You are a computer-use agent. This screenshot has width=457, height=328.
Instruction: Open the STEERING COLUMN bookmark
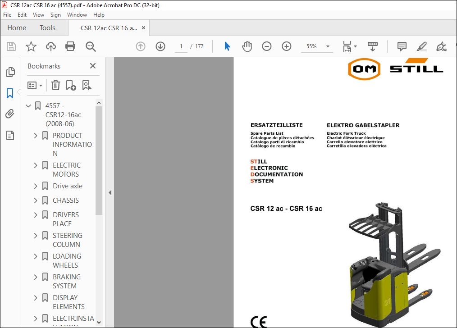point(68,240)
